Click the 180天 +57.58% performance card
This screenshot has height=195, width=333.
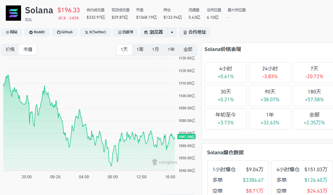coord(314,96)
